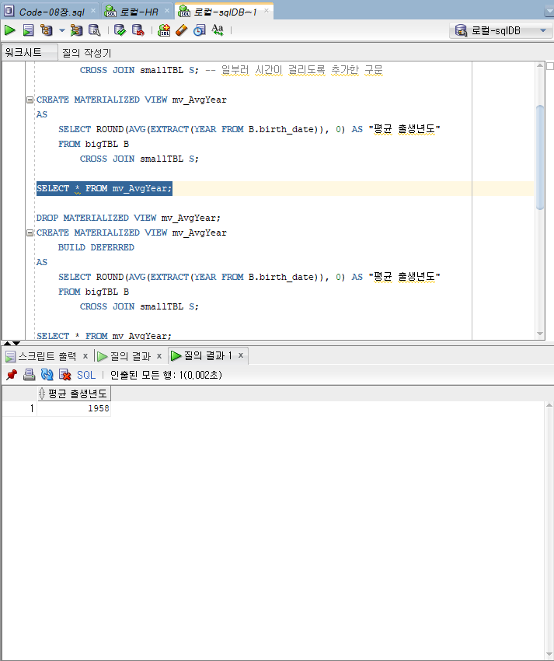Click the Rollback database icon
This screenshot has height=661, width=554.
coord(138,30)
